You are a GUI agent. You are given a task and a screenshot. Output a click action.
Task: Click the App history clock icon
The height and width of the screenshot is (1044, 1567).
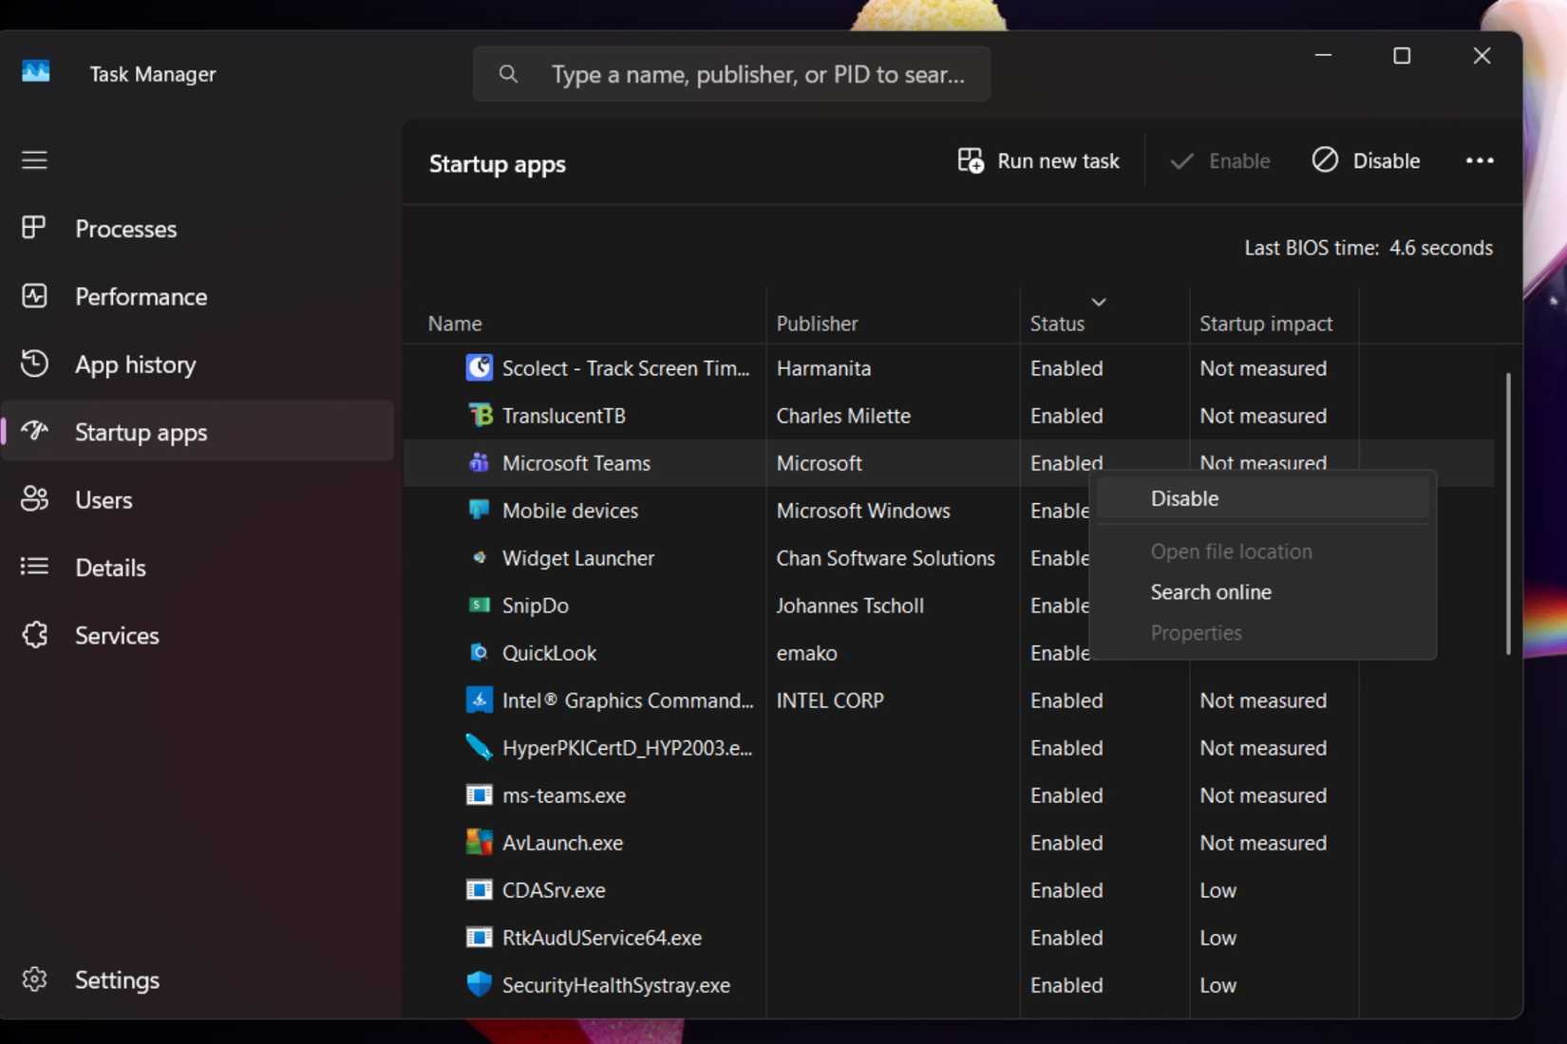coord(34,364)
